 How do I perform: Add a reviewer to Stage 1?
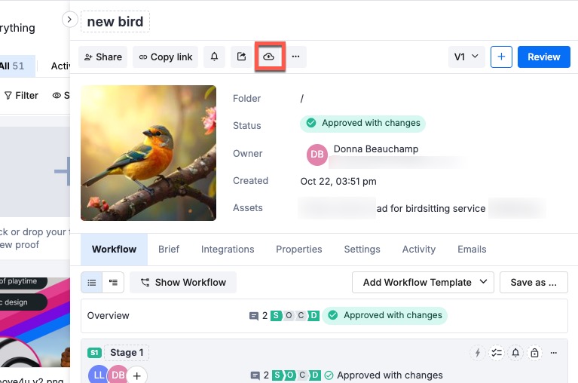tap(136, 375)
